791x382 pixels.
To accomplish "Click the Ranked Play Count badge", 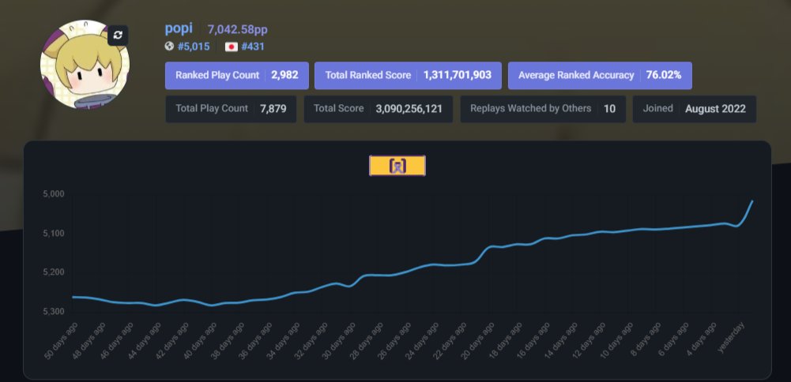I will (237, 76).
